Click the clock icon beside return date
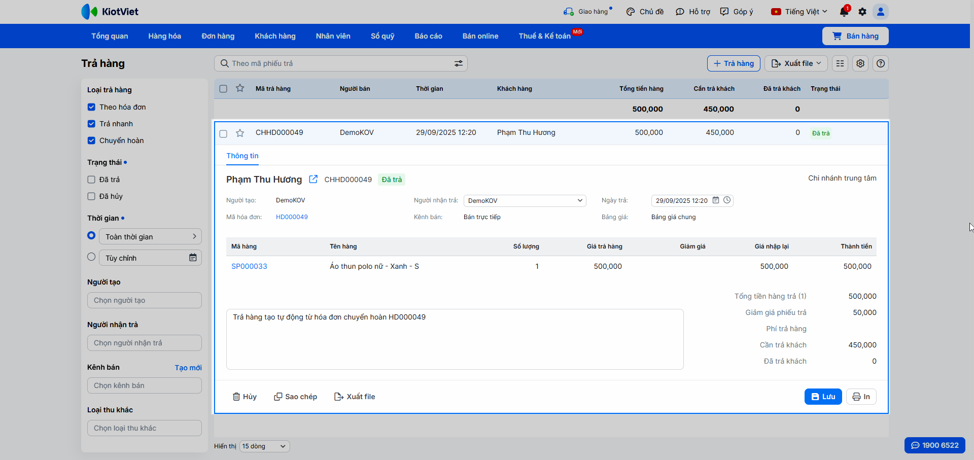 click(727, 200)
